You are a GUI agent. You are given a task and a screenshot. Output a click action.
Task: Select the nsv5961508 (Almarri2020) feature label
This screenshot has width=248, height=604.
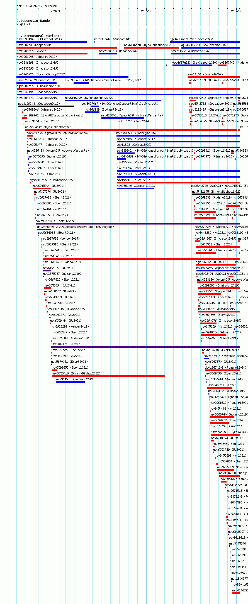point(37,57)
